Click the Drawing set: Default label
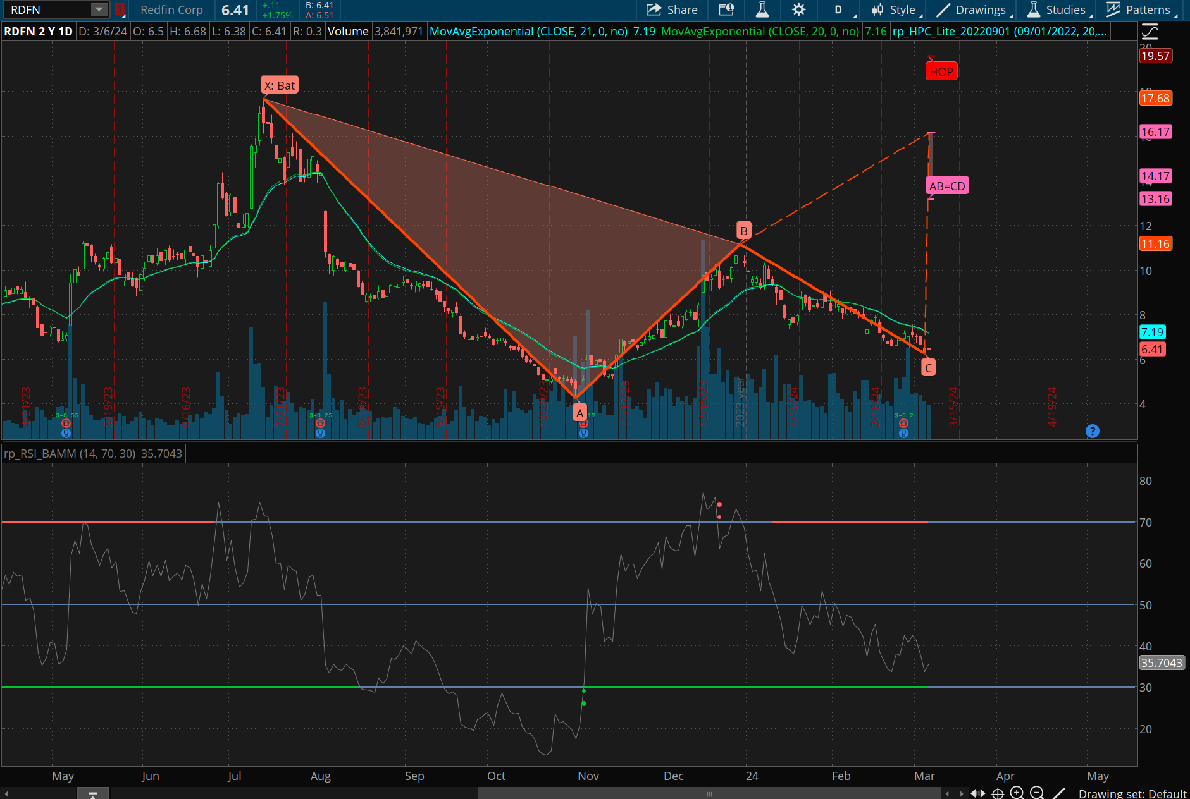 click(x=1132, y=793)
